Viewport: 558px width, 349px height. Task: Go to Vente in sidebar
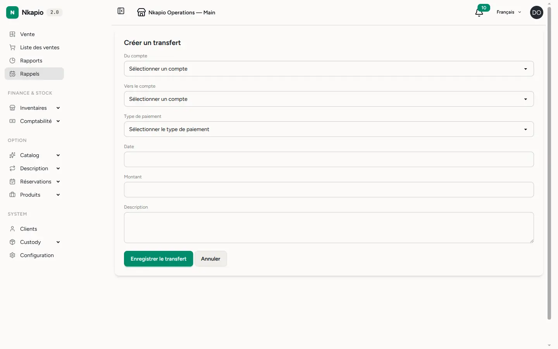pyautogui.click(x=34, y=34)
